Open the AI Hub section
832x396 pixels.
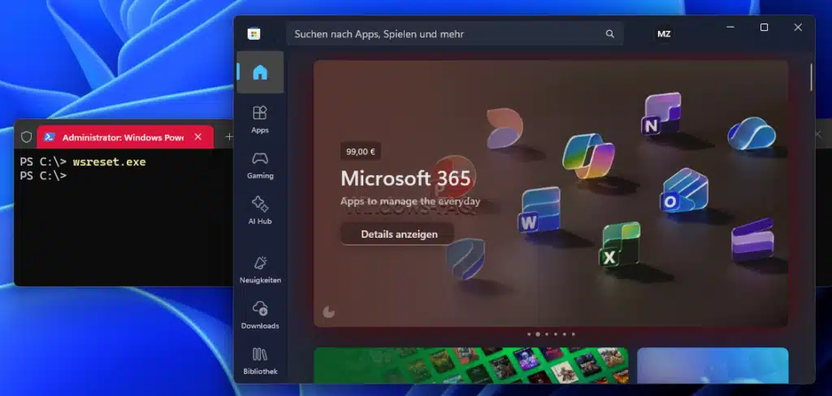pyautogui.click(x=260, y=210)
